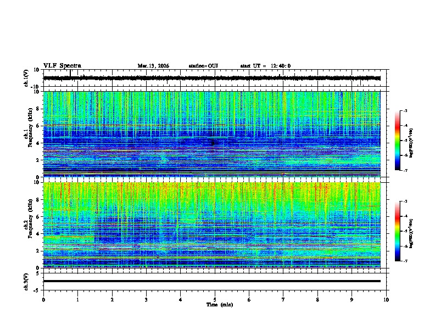The image size is (435, 336).
Task: Click the "Time (min)" x-axis label
Action: 220,305
